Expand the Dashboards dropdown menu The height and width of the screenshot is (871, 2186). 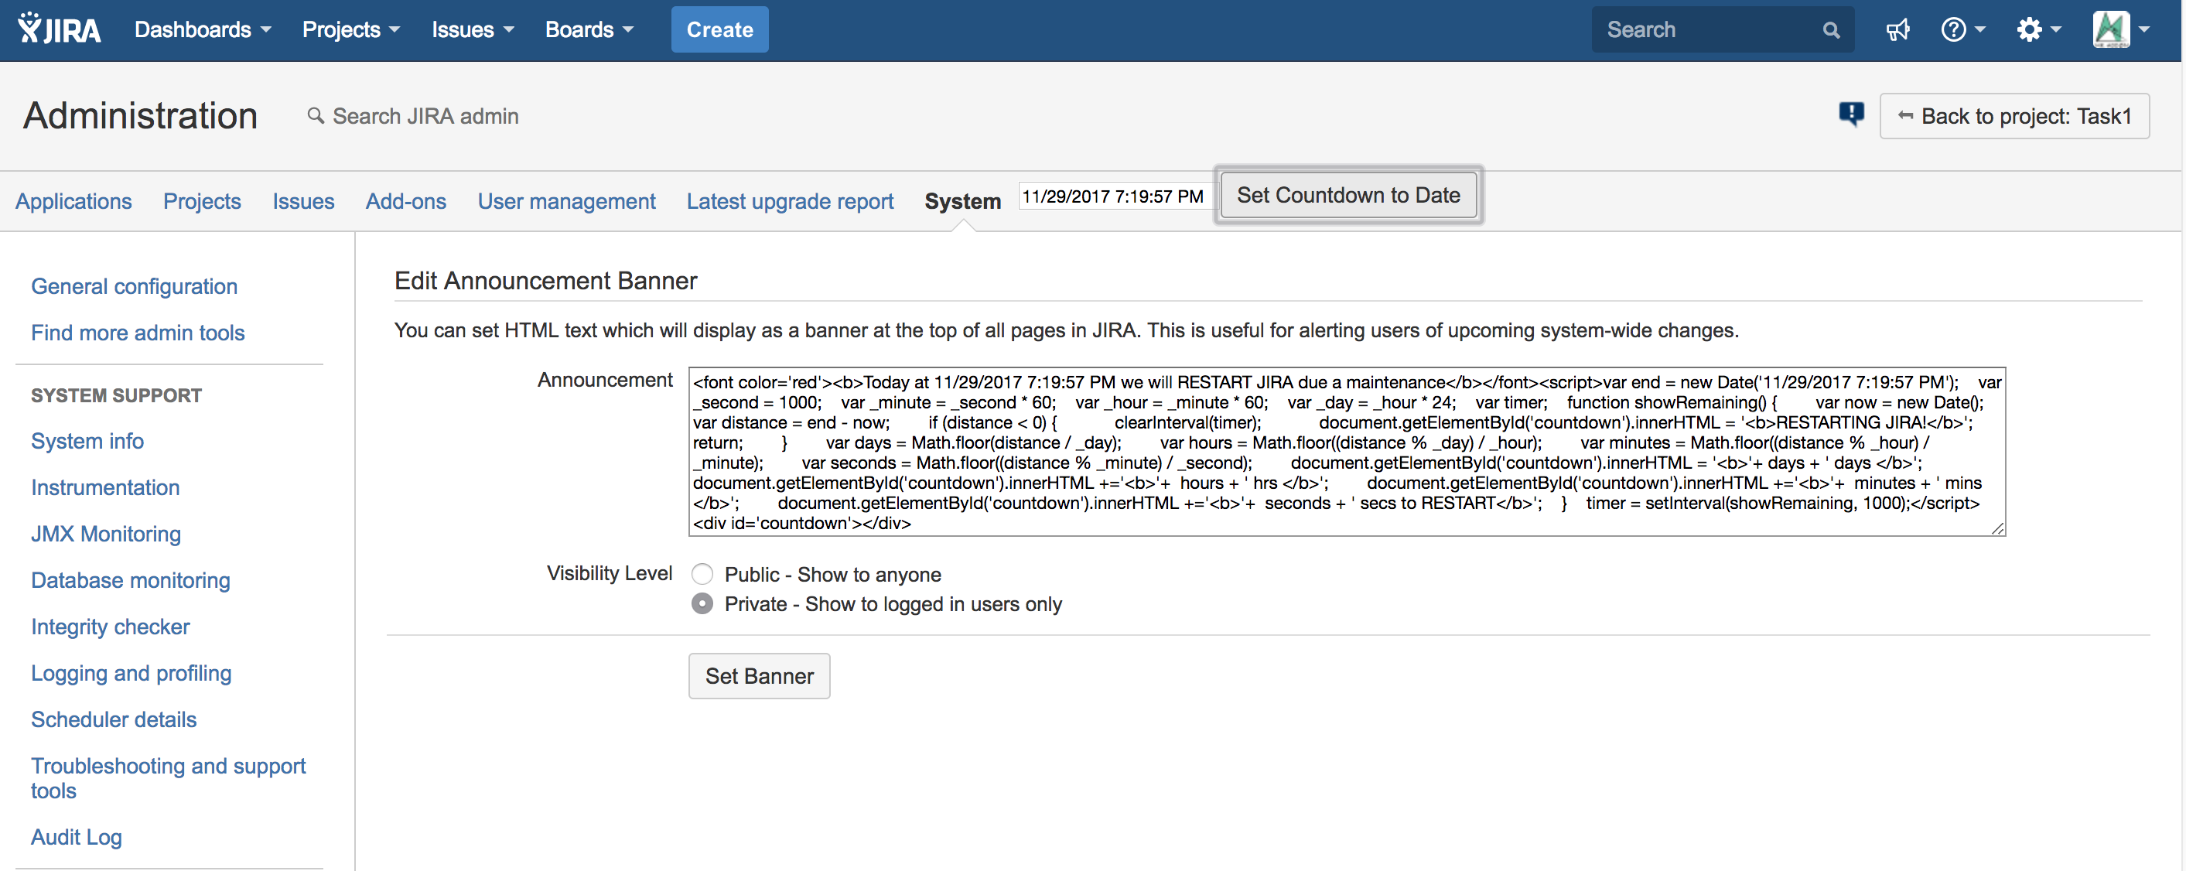[202, 31]
